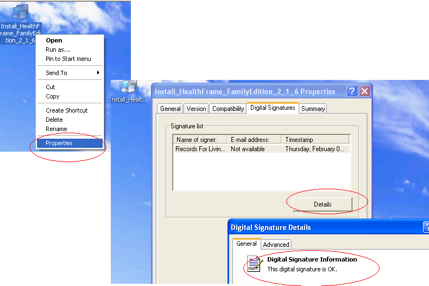Click 'This digital signature is OK.' text
This screenshot has height=286, width=429.
[302, 269]
